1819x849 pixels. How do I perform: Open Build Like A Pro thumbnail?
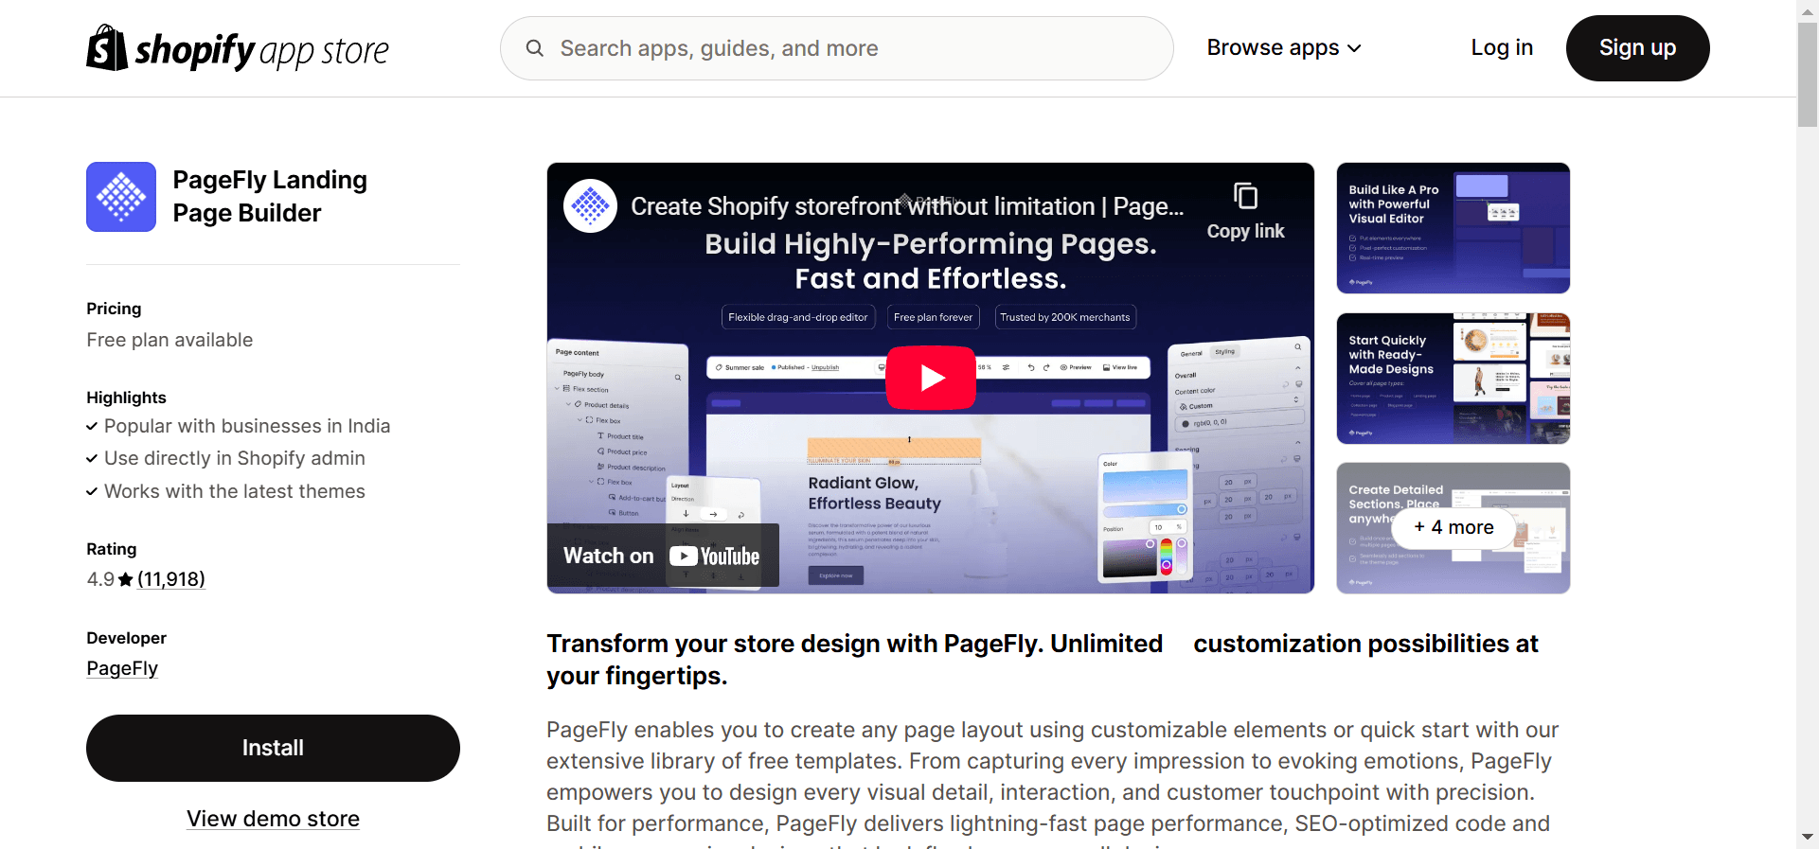tap(1453, 228)
